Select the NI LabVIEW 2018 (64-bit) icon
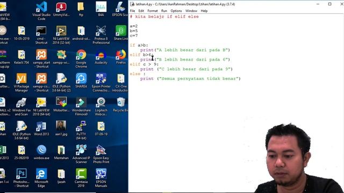Screen dimensions: 344x193 41,106
